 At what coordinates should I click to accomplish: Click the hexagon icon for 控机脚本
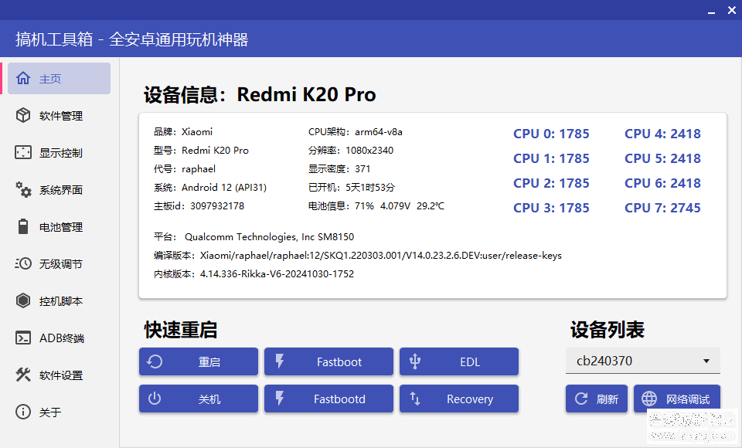[x=22, y=300]
